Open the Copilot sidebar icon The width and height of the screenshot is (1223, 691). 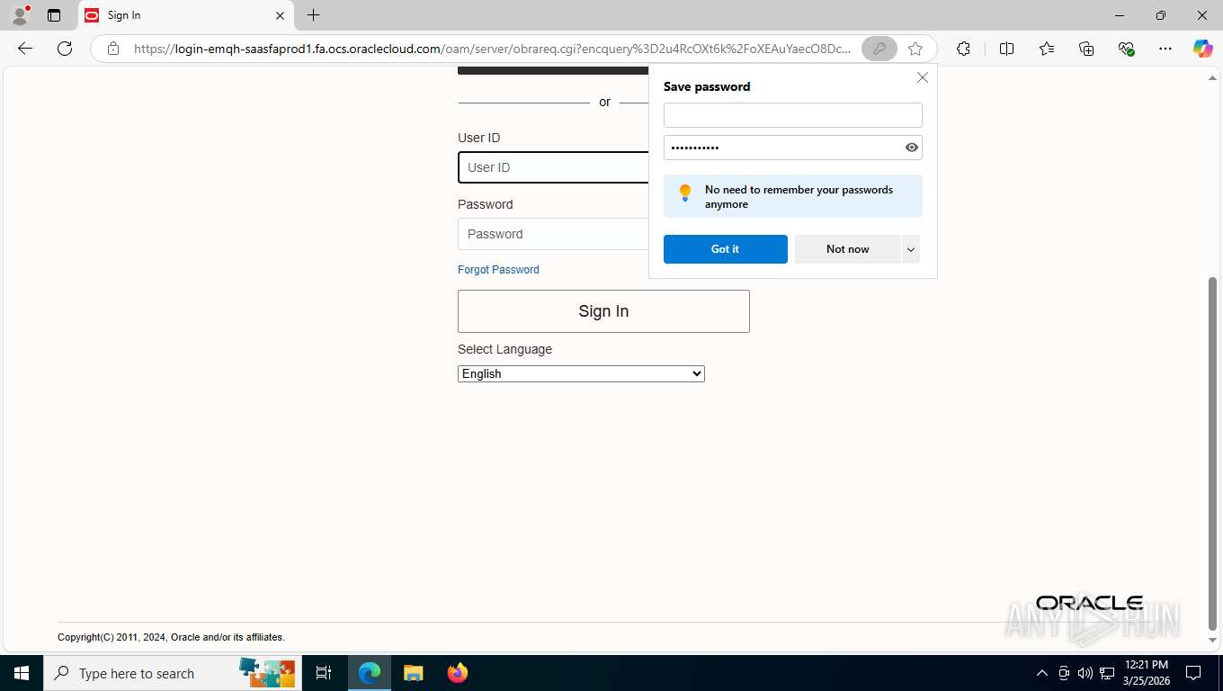click(1202, 49)
